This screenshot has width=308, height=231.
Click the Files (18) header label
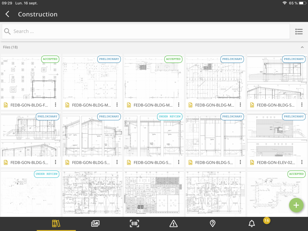click(10, 47)
